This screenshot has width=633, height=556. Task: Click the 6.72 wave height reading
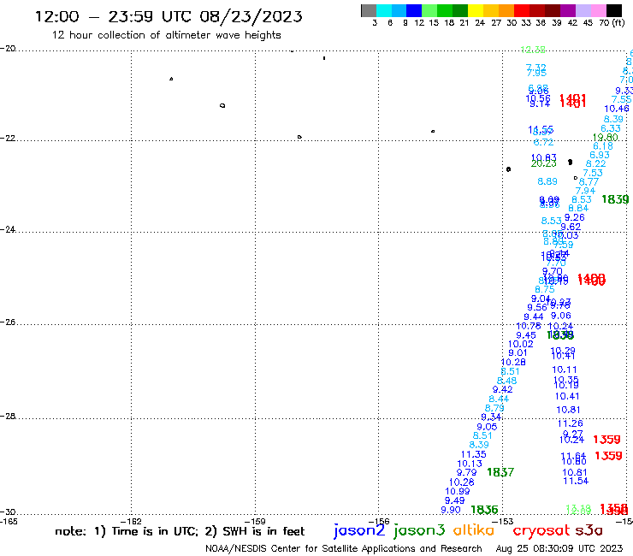tap(543, 142)
